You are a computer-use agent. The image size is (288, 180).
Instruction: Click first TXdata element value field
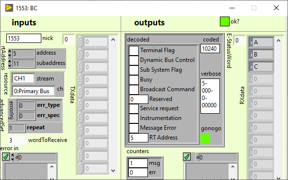pos(96,41)
